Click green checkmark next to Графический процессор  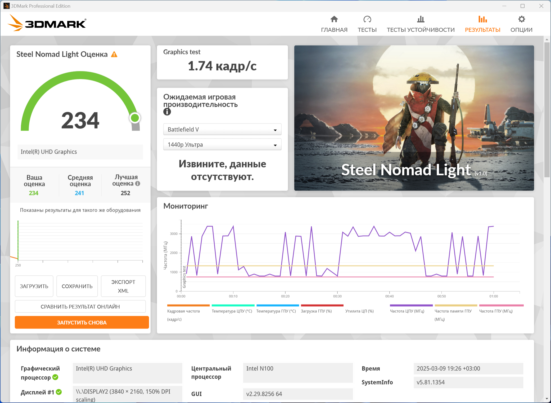pos(55,377)
